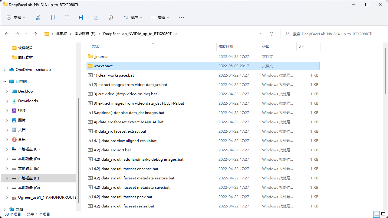The height and width of the screenshot is (218, 388).
Task: Select 4.1) data_src view aligned result.bat
Action: (125, 141)
